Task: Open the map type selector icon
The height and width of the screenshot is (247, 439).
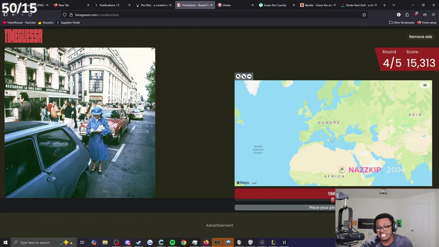Action: click(425, 85)
